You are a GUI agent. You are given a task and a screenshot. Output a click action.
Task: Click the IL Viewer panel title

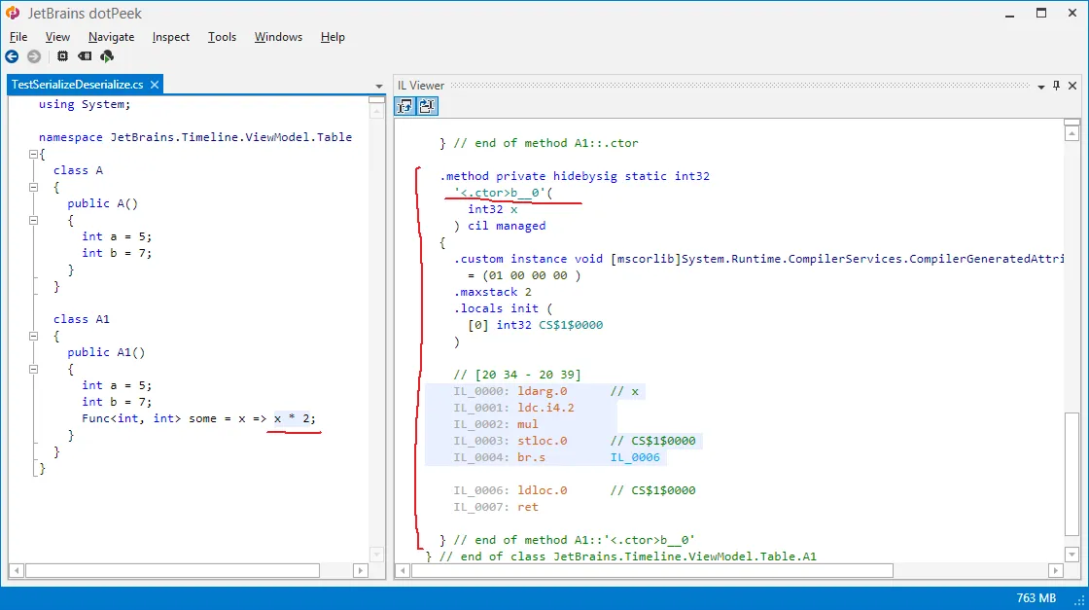(421, 86)
